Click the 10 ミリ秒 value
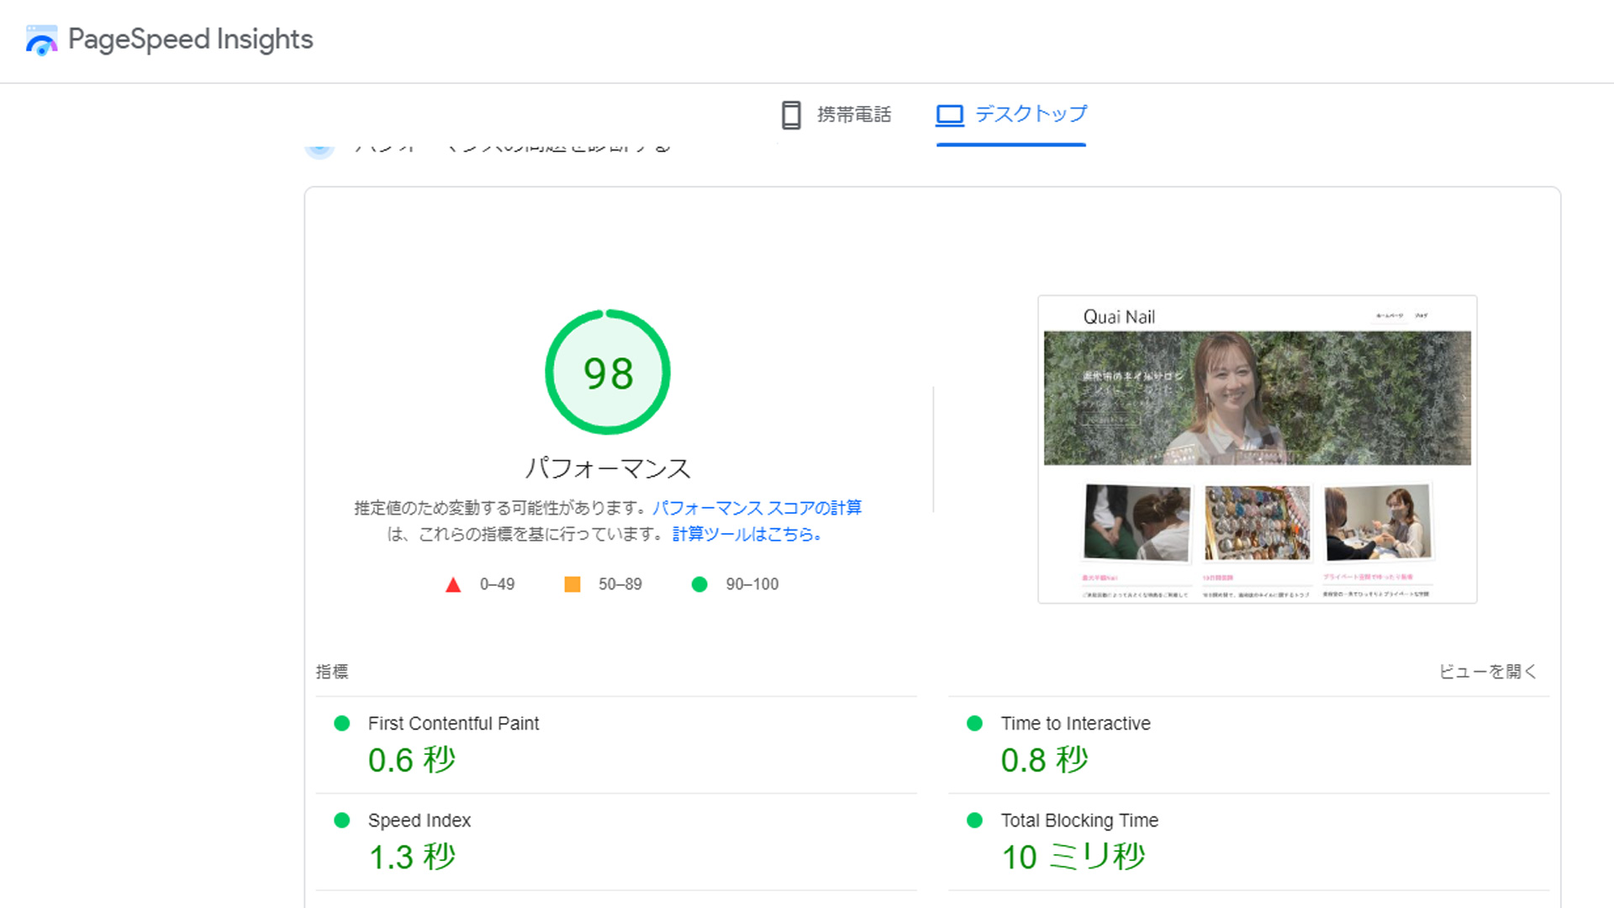 1073,858
